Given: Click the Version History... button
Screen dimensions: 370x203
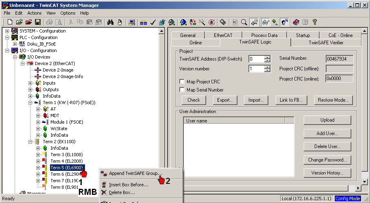Looking at the screenshot, I should 327,173.
